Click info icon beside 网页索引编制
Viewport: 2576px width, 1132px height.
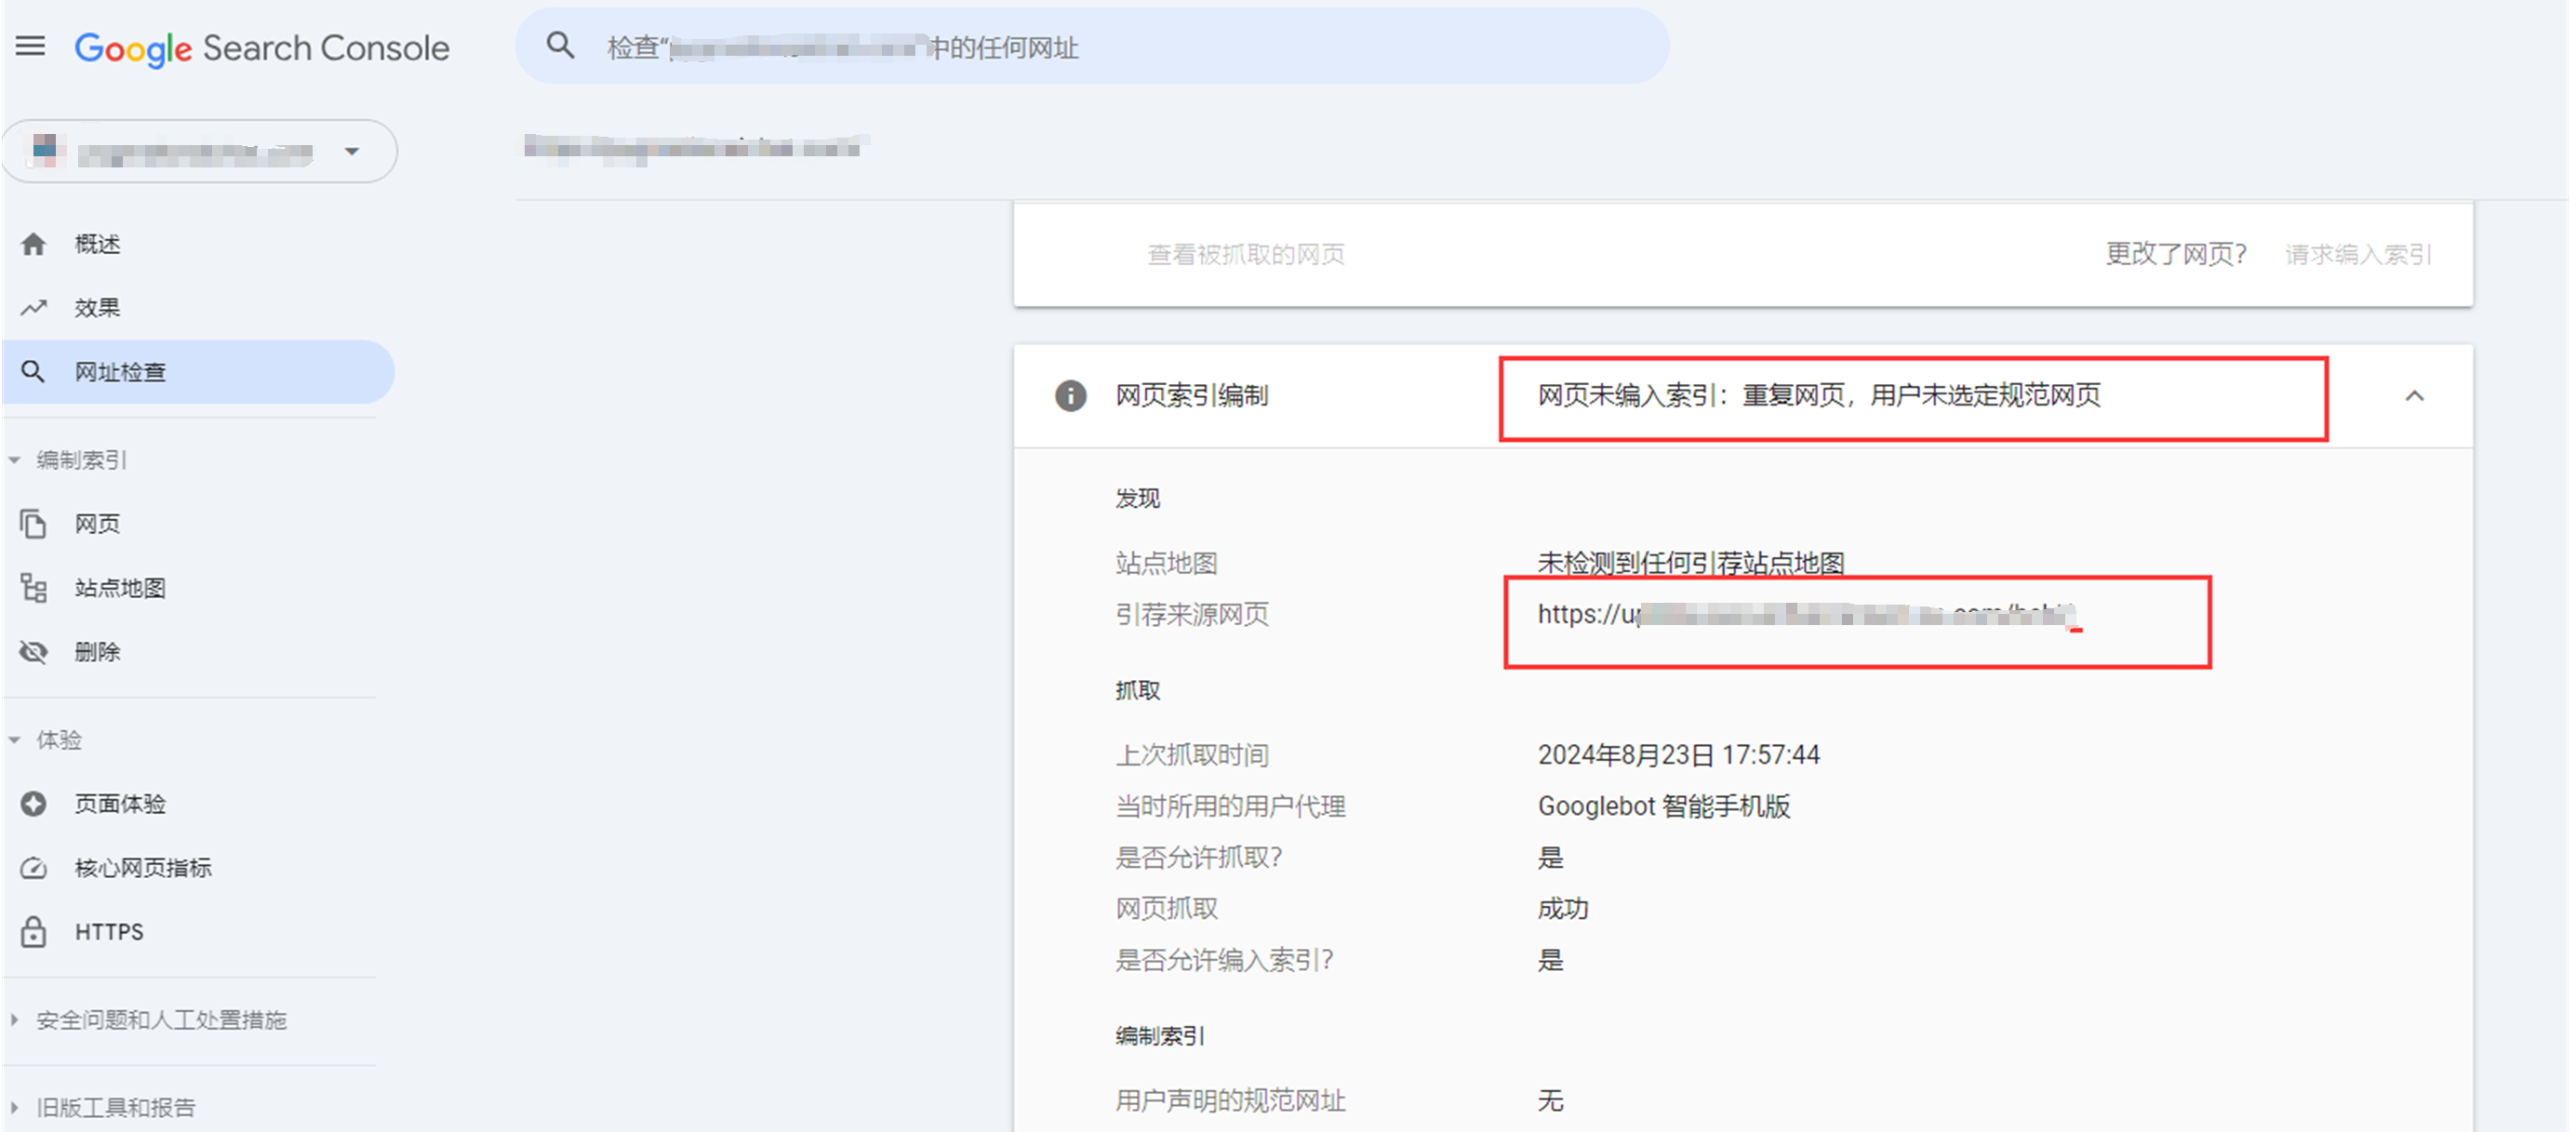(x=1070, y=396)
